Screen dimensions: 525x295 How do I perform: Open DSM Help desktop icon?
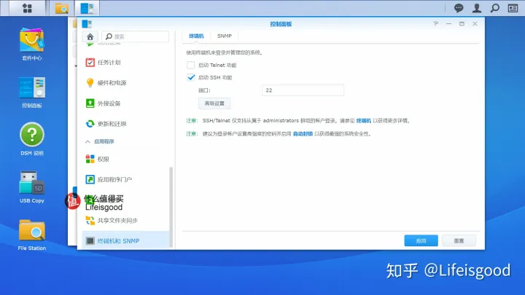(32, 139)
